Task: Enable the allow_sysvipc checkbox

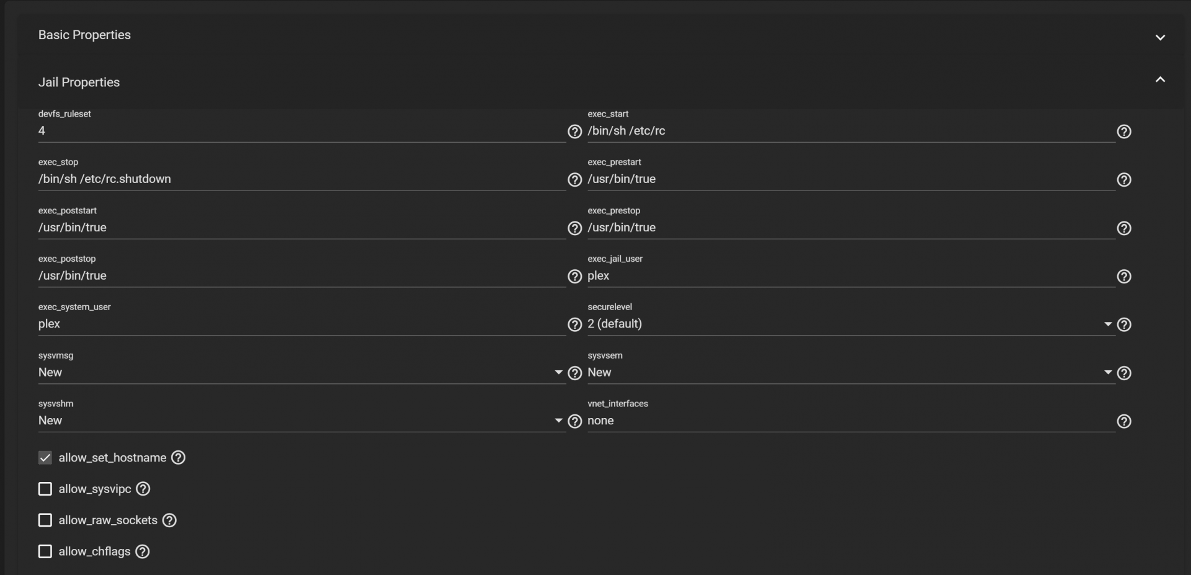Action: 45,489
